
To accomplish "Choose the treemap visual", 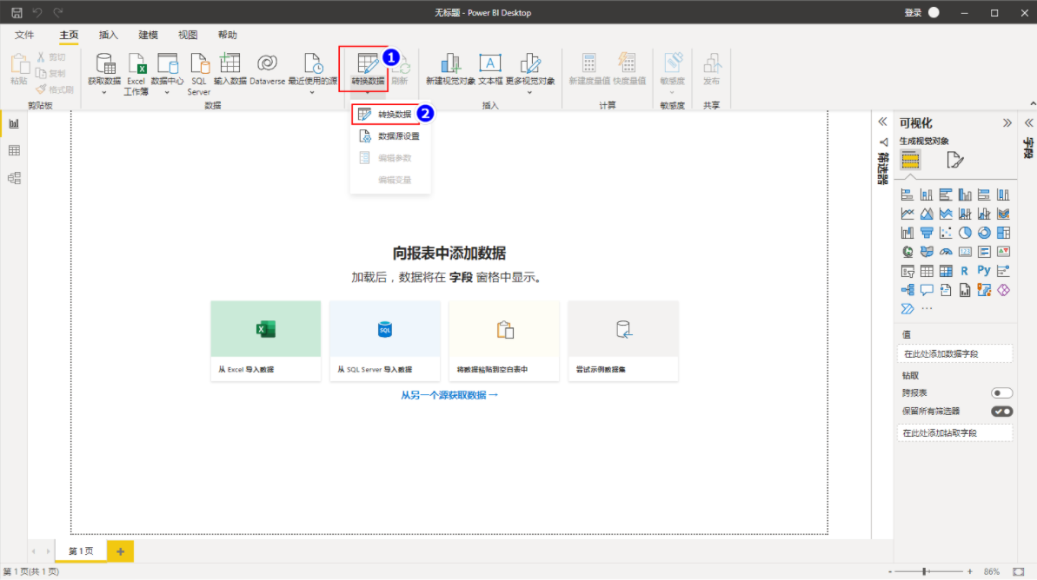I will pyautogui.click(x=1003, y=234).
